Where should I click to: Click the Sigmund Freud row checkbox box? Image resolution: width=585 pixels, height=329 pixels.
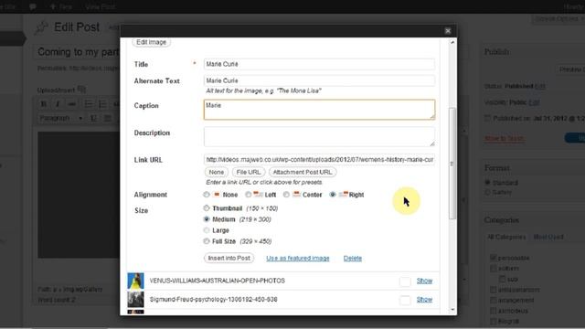pos(405,300)
